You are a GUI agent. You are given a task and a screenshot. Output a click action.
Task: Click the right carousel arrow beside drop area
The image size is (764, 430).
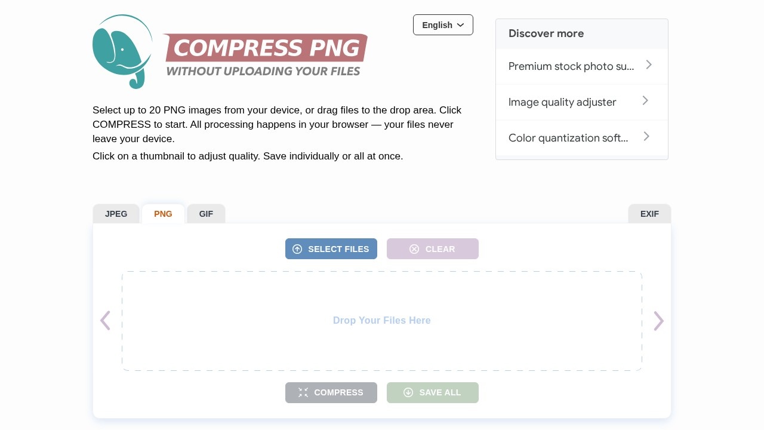pos(658,321)
